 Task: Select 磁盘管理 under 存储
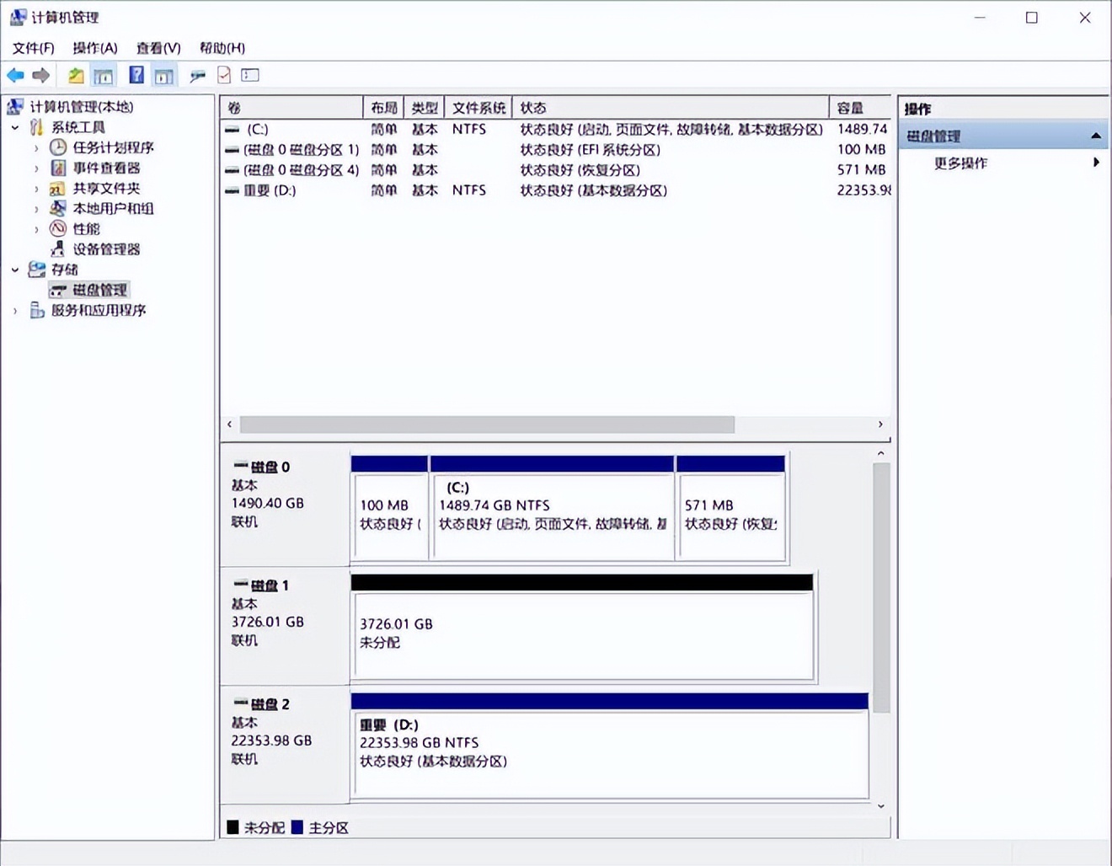(99, 291)
